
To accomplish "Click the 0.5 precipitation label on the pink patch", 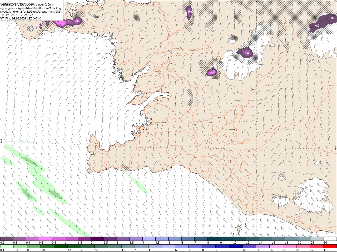I will point(77,21).
